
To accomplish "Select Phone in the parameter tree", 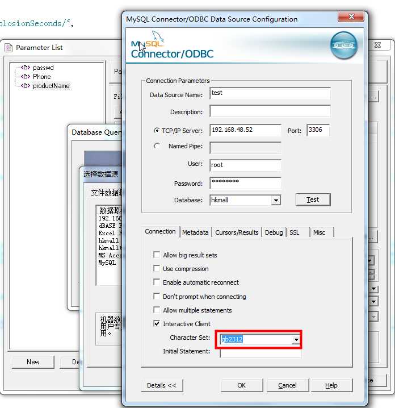I will [x=42, y=77].
